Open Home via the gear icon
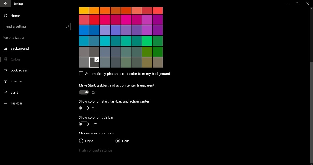 point(6,16)
